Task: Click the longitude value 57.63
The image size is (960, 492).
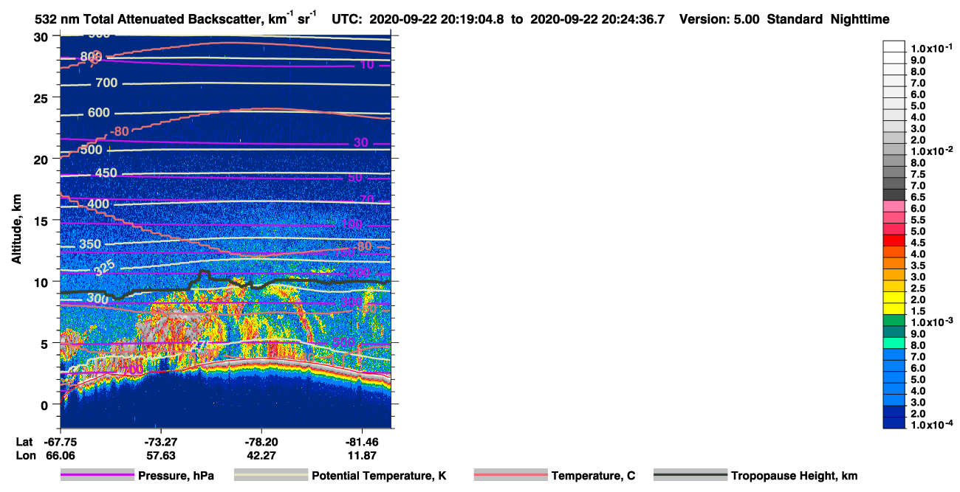Action: [160, 456]
